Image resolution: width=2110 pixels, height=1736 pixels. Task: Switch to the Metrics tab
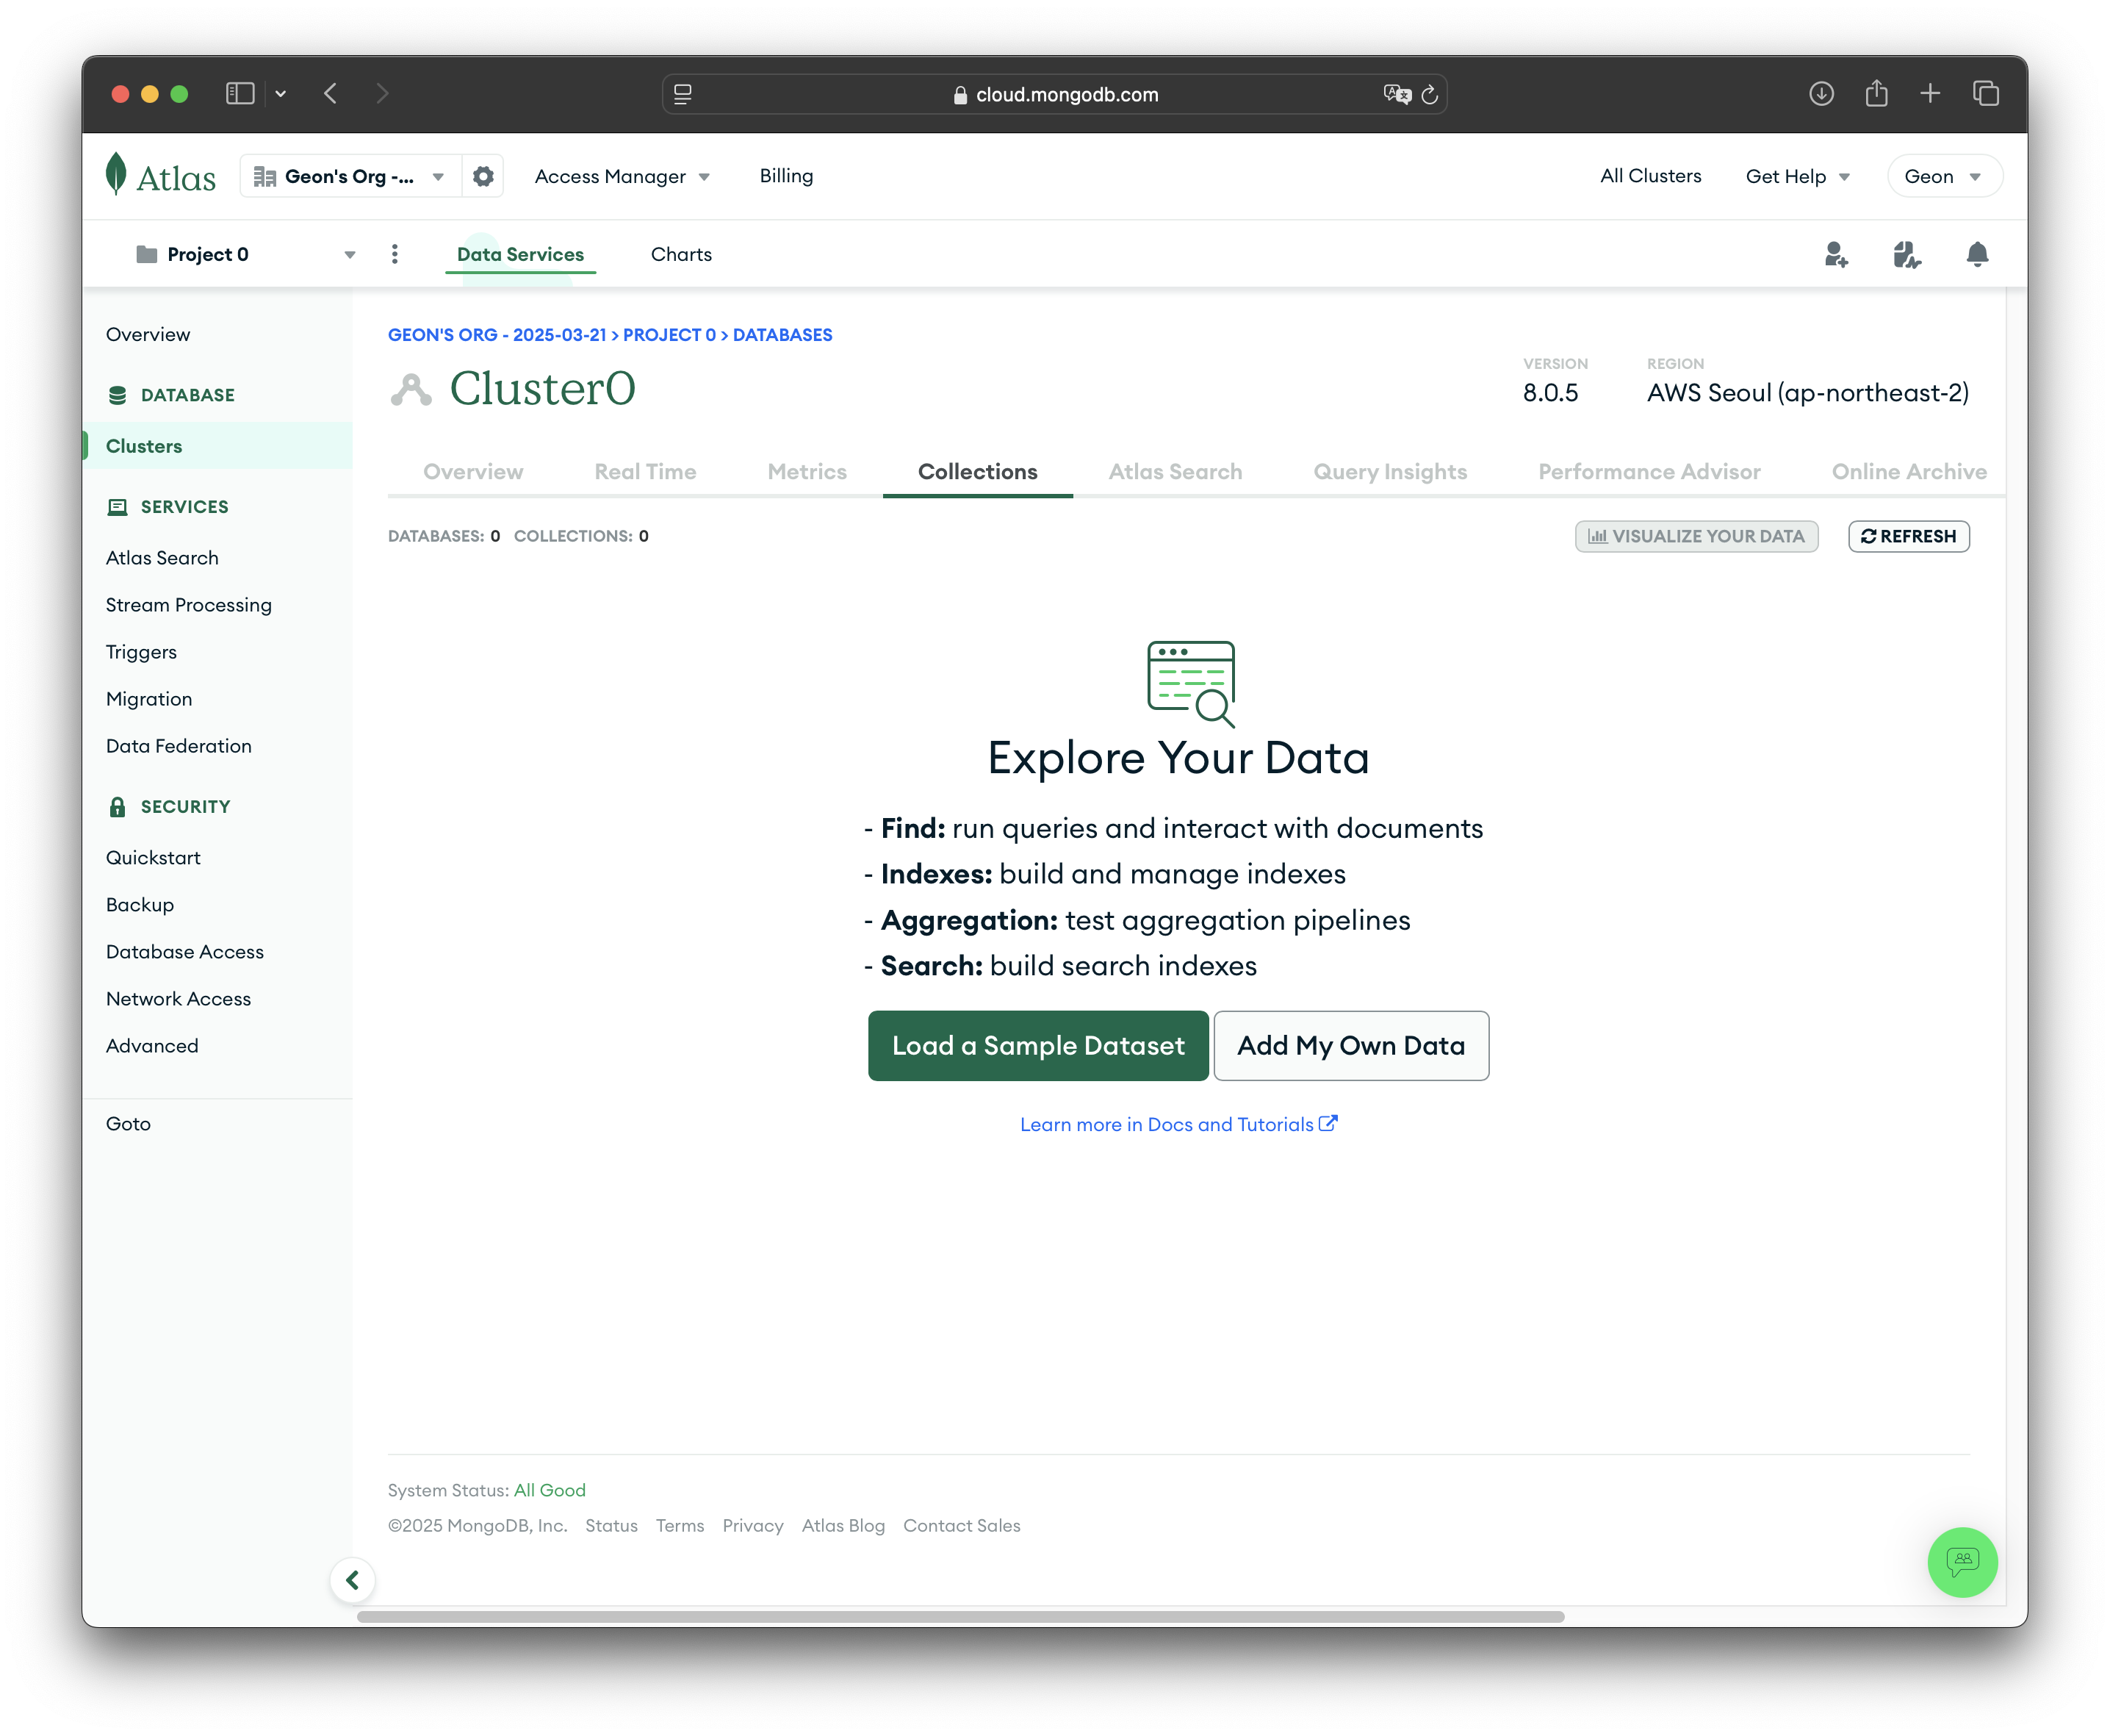807,472
